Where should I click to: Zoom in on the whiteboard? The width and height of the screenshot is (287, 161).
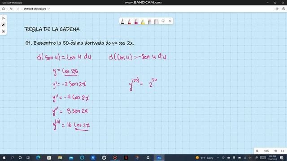point(276,151)
